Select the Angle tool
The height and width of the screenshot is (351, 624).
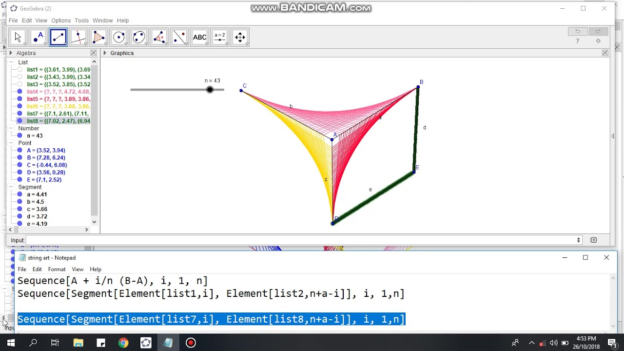tap(159, 37)
